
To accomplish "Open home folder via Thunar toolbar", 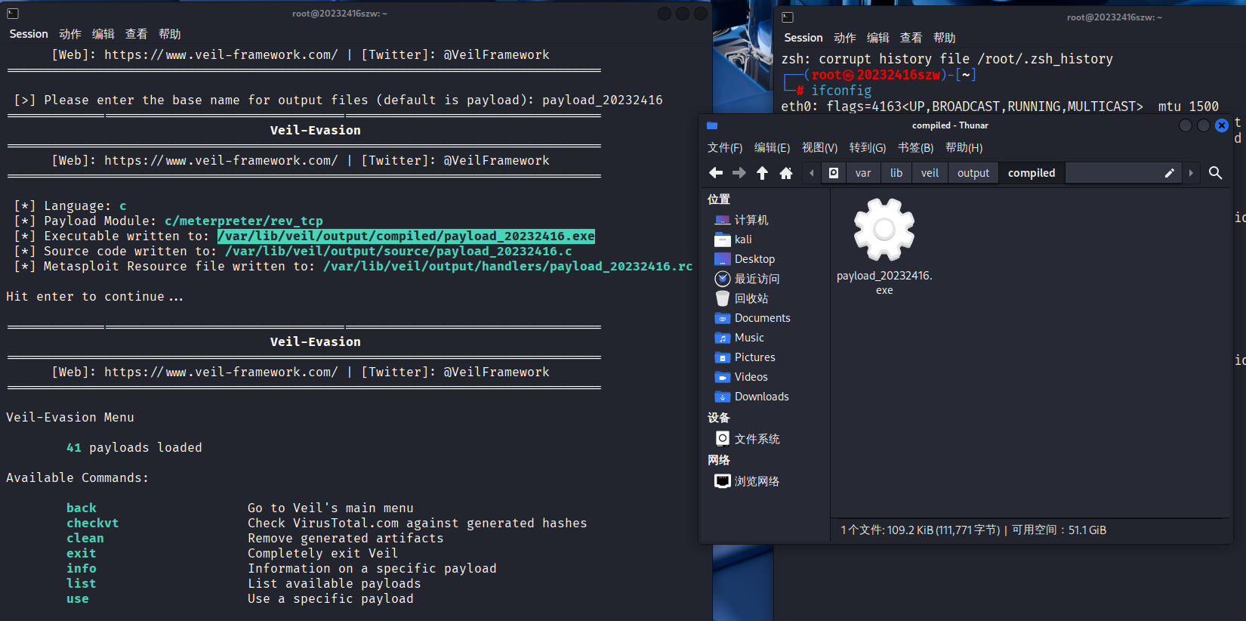I will click(786, 173).
